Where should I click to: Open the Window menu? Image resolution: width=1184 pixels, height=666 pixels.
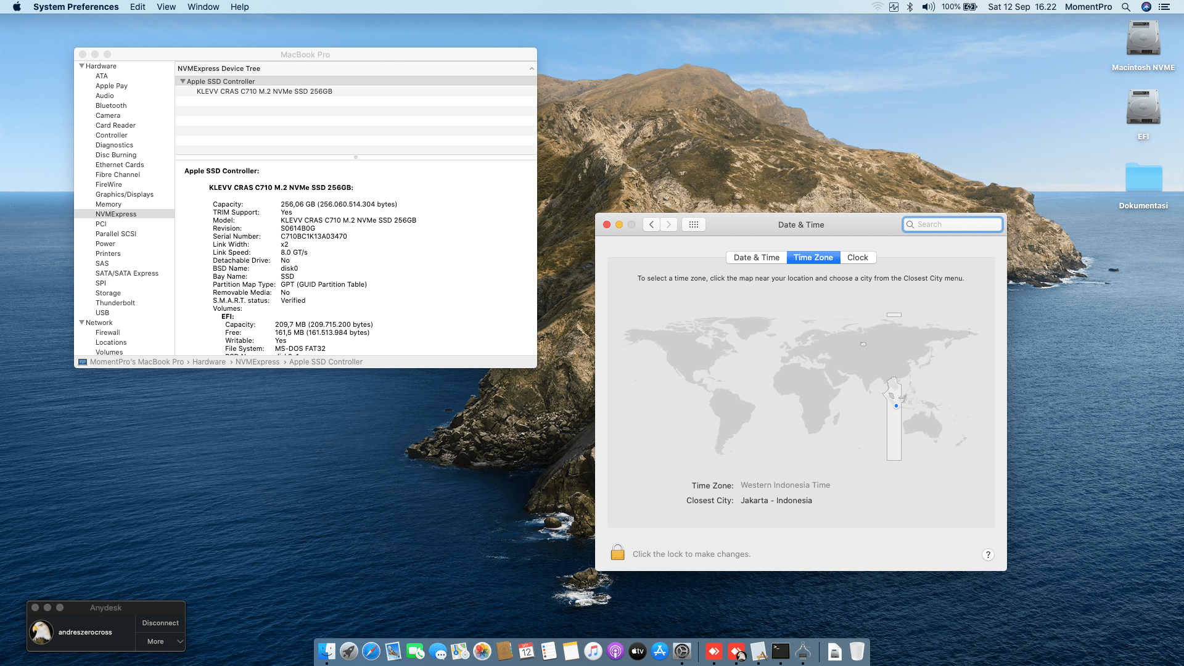coord(203,7)
